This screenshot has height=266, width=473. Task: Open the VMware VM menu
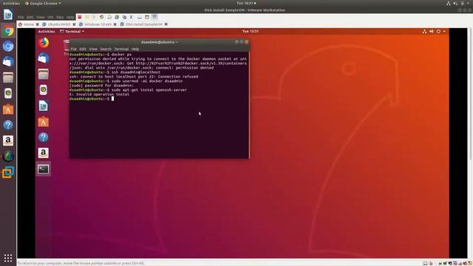(50, 17)
